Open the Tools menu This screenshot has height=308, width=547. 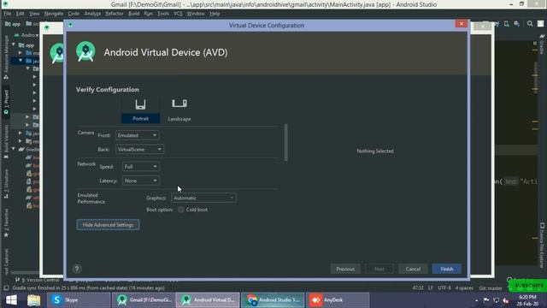coord(163,14)
